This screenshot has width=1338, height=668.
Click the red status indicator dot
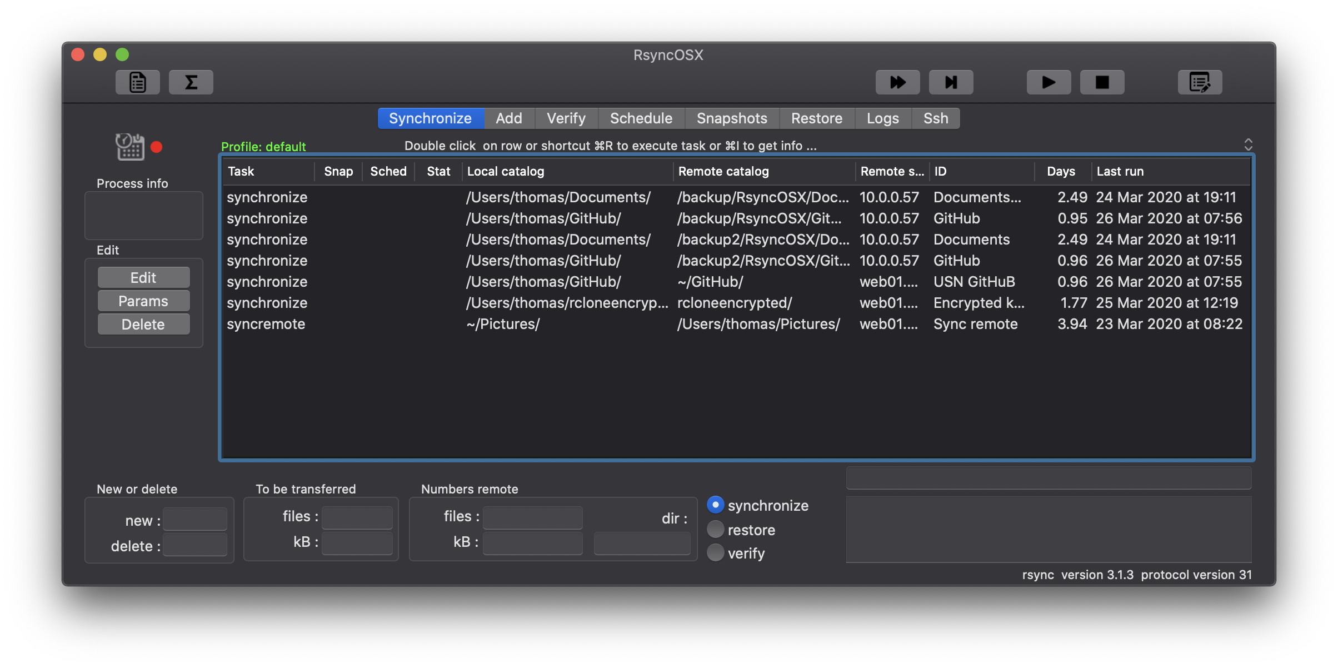157,147
